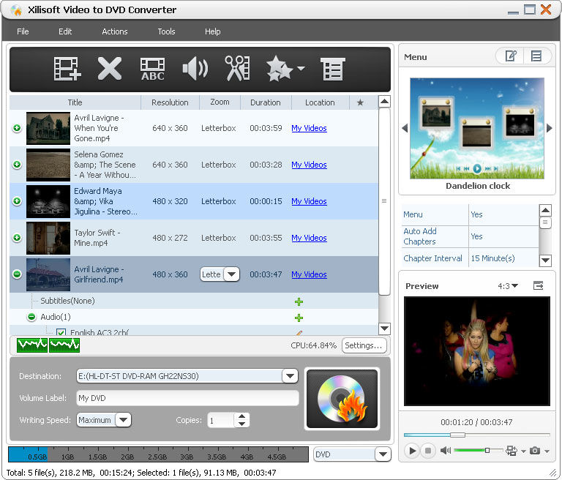Image resolution: width=562 pixels, height=480 pixels.
Task: Click the burn disc button
Action: pyautogui.click(x=342, y=399)
